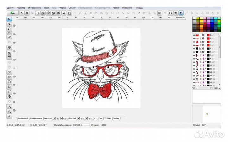Click the save floppy disk icon
The image size is (228, 142).
coord(64,13)
